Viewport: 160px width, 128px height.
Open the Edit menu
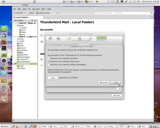(19, 9)
